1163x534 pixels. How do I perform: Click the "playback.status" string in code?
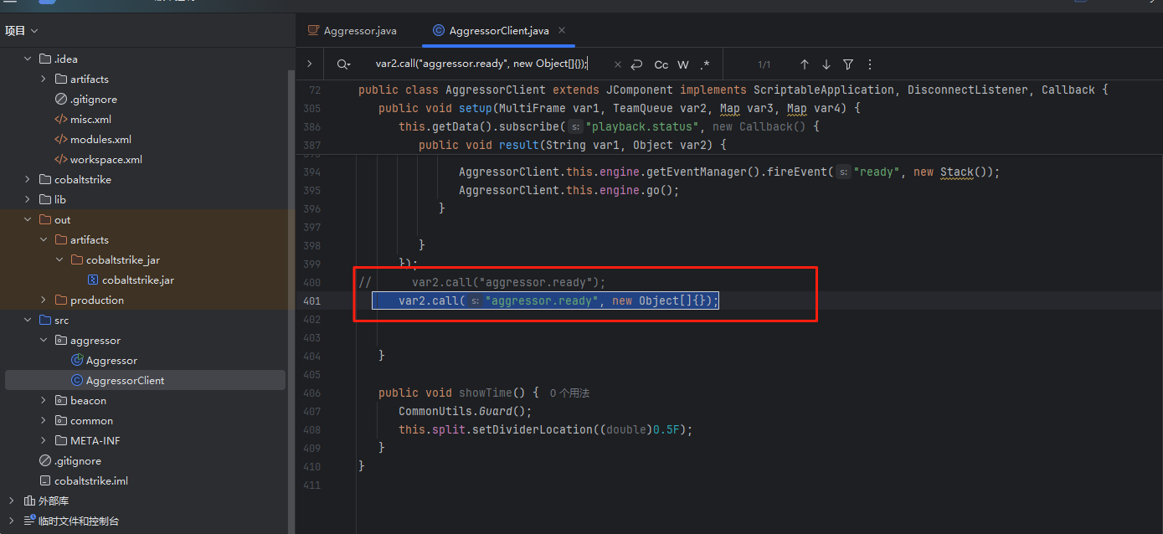pyautogui.click(x=641, y=126)
